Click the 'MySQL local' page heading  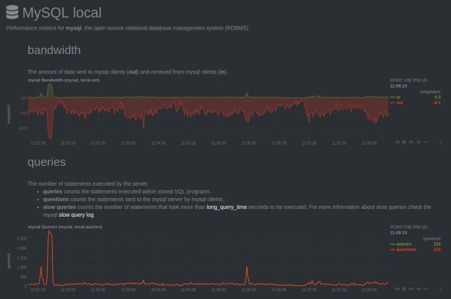click(x=62, y=13)
